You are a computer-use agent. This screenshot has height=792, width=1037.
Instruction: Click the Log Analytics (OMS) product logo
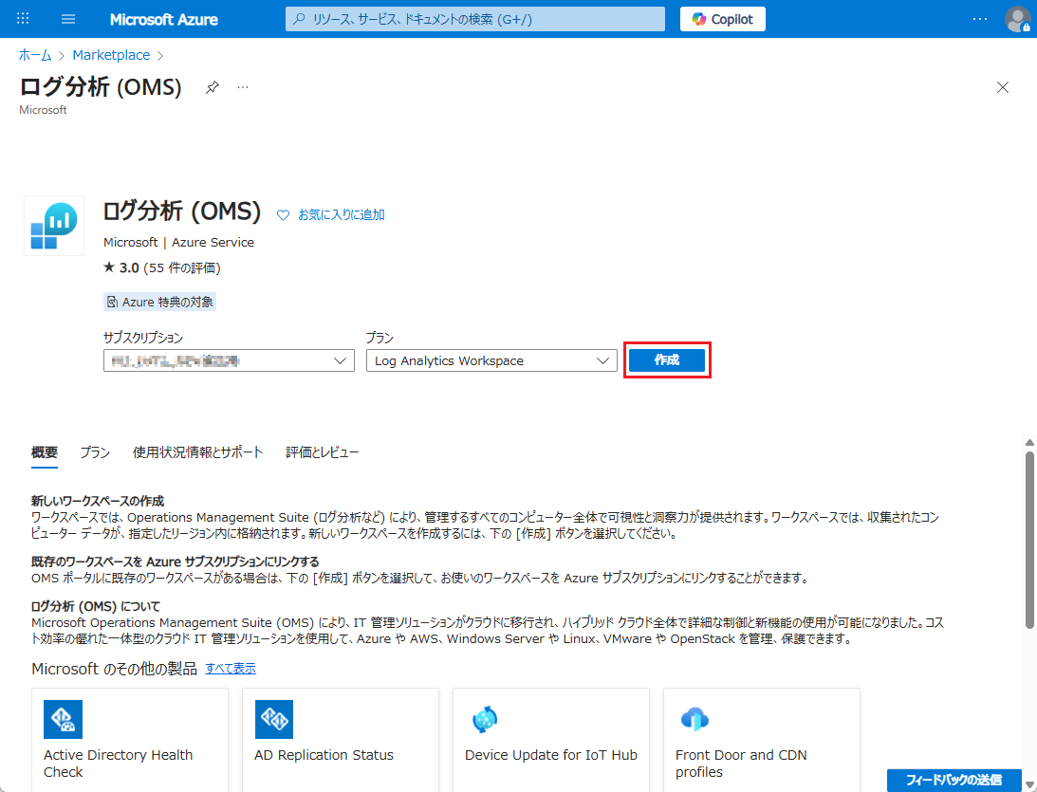pos(53,226)
